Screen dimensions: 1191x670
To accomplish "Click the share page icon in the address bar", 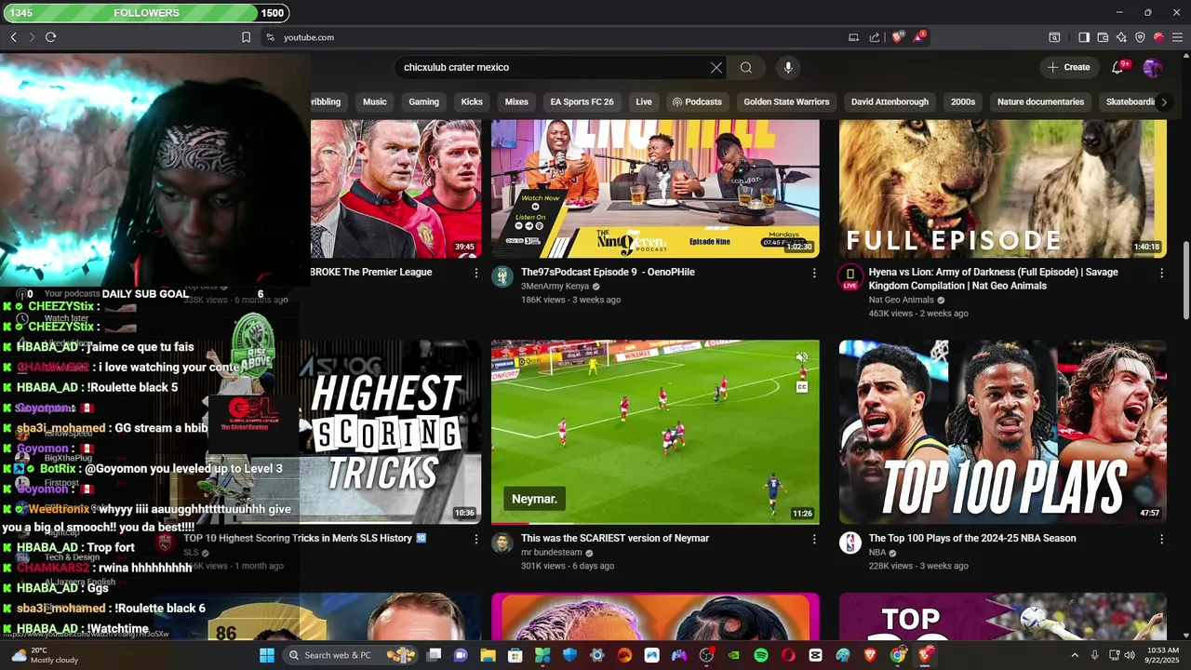I will pyautogui.click(x=875, y=37).
